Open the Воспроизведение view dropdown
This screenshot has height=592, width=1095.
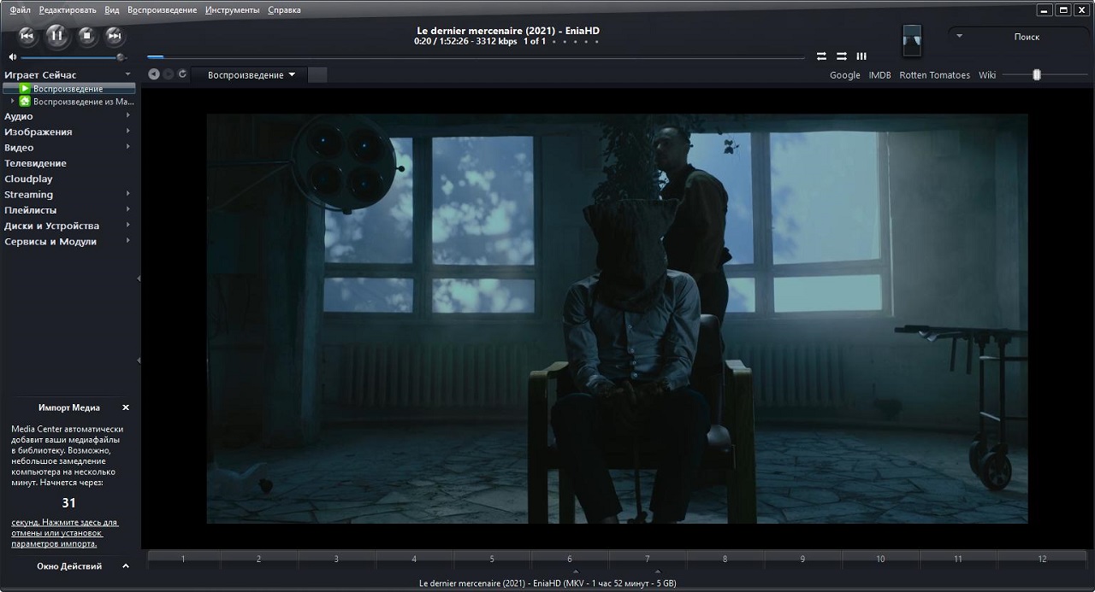(251, 75)
